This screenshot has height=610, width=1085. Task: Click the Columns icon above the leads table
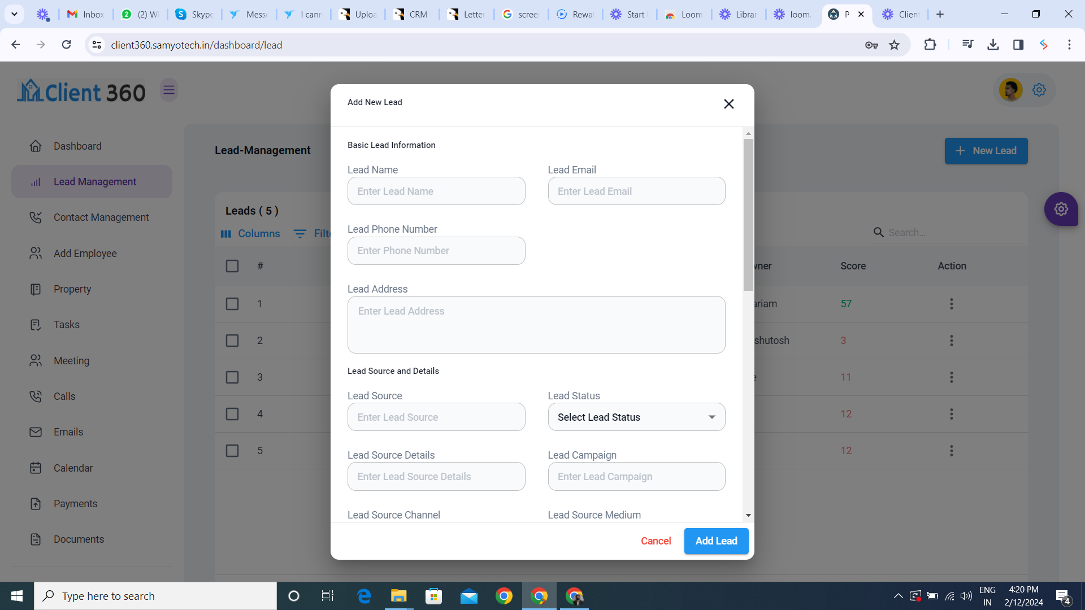click(x=226, y=233)
